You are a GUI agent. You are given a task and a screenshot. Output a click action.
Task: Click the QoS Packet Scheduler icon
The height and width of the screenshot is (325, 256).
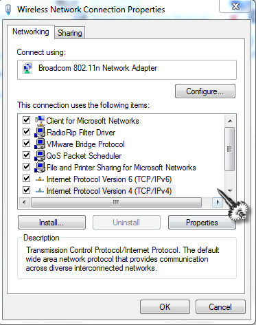(40, 155)
